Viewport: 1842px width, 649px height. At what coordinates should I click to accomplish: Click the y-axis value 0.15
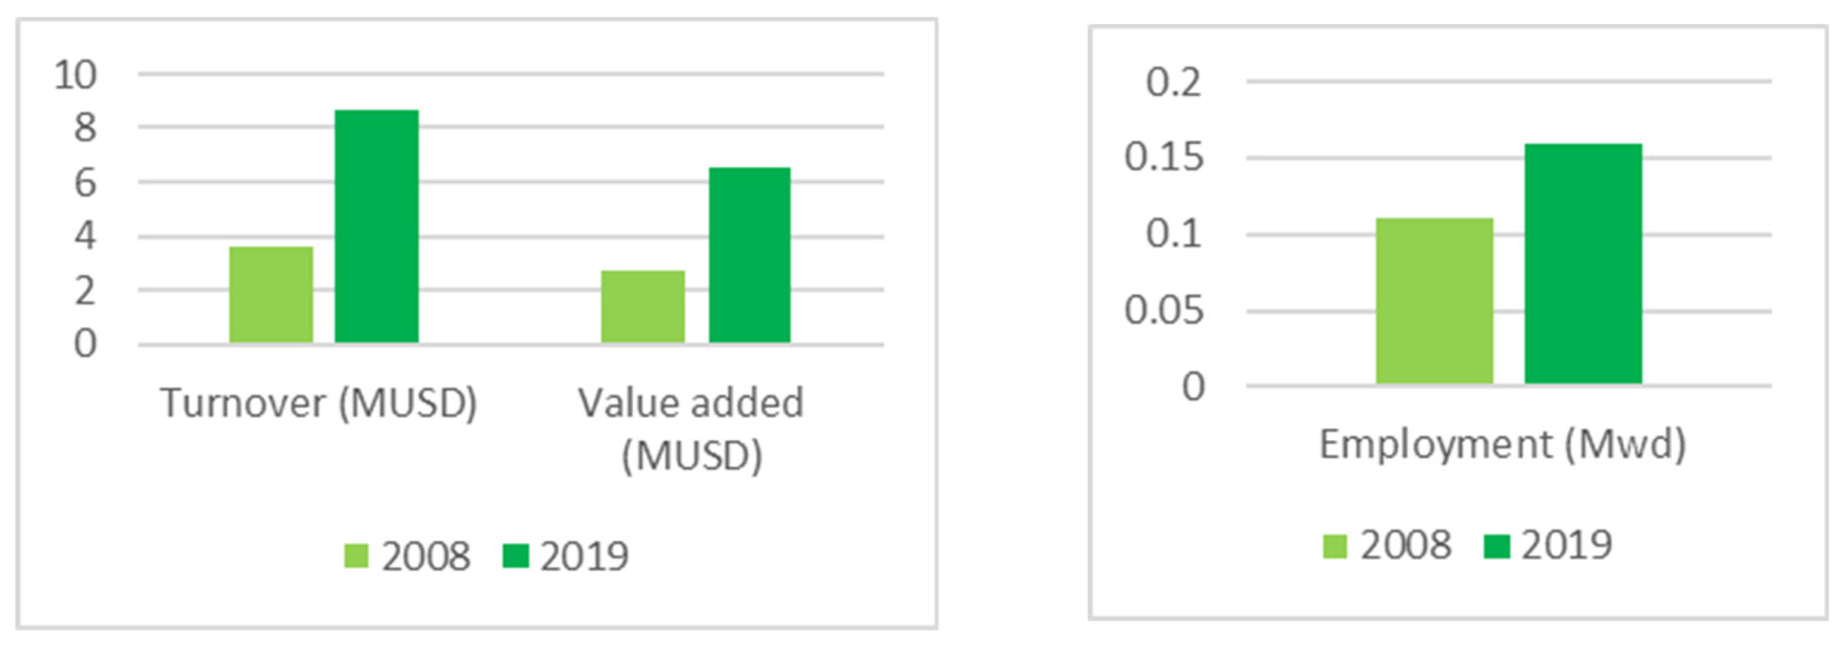point(1164,157)
